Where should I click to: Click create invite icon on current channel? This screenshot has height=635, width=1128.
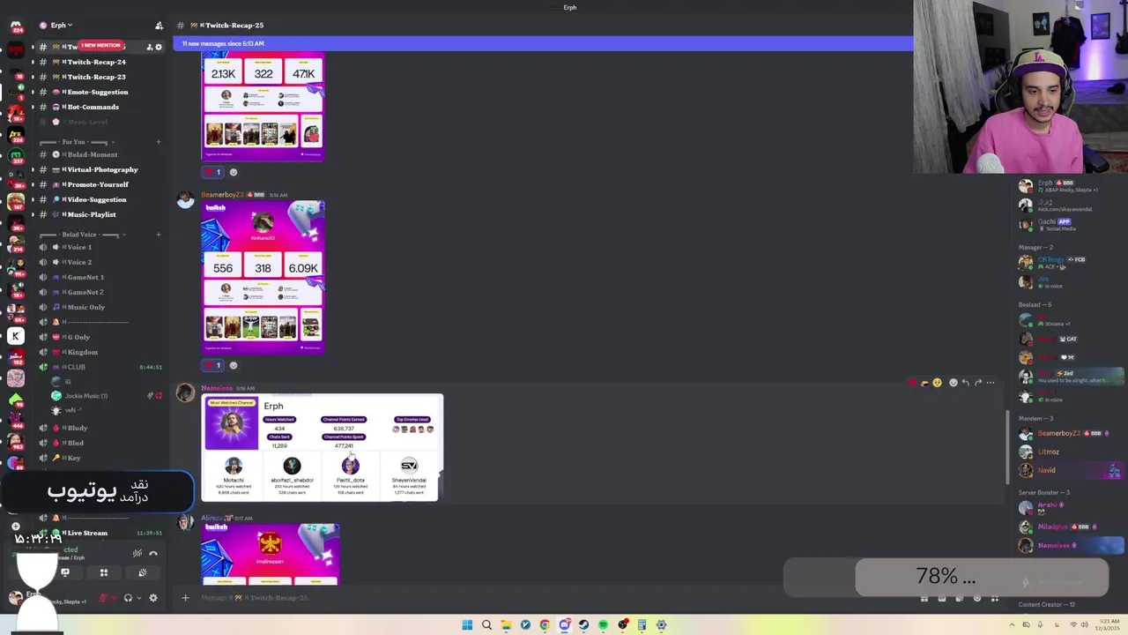(149, 47)
